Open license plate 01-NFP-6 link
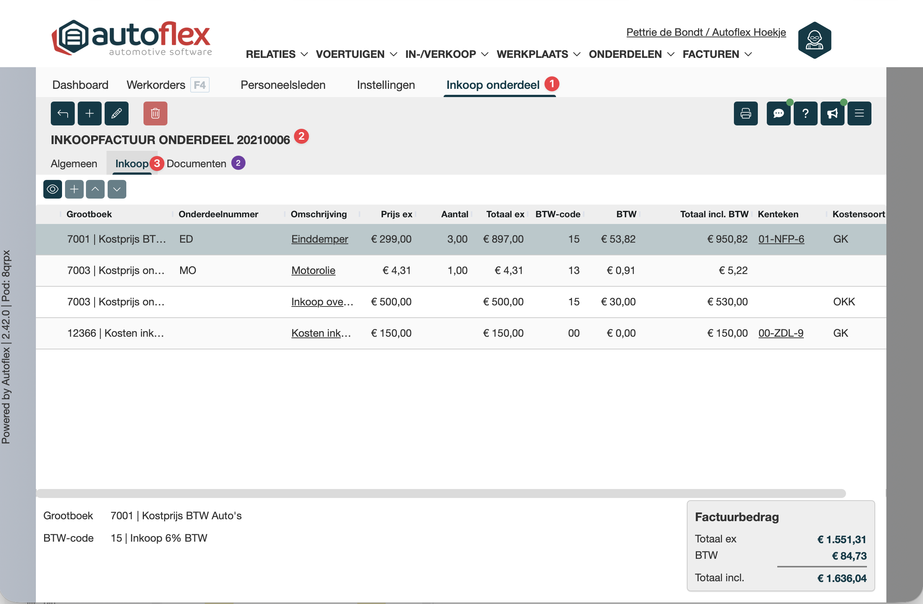The width and height of the screenshot is (923, 604). coord(781,239)
